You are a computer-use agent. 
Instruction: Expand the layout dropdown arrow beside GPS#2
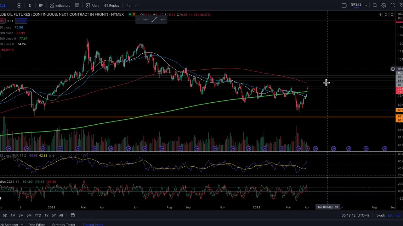coord(366,5)
